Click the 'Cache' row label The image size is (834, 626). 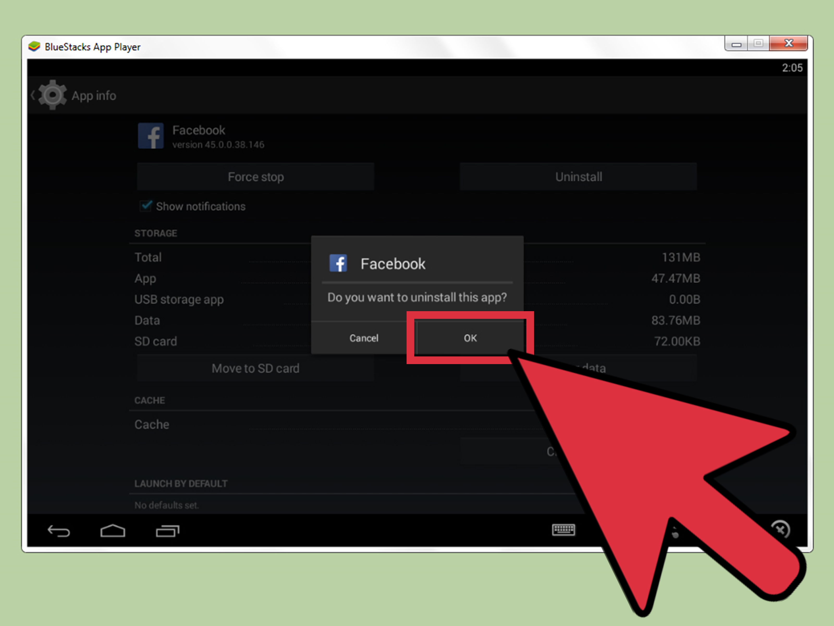(152, 424)
